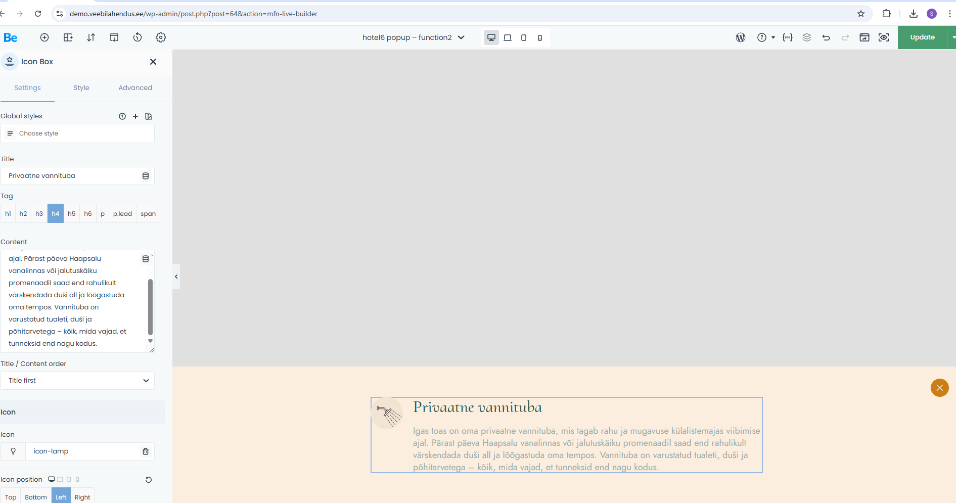Close the popup with orange X button
The width and height of the screenshot is (956, 503).
coord(939,388)
